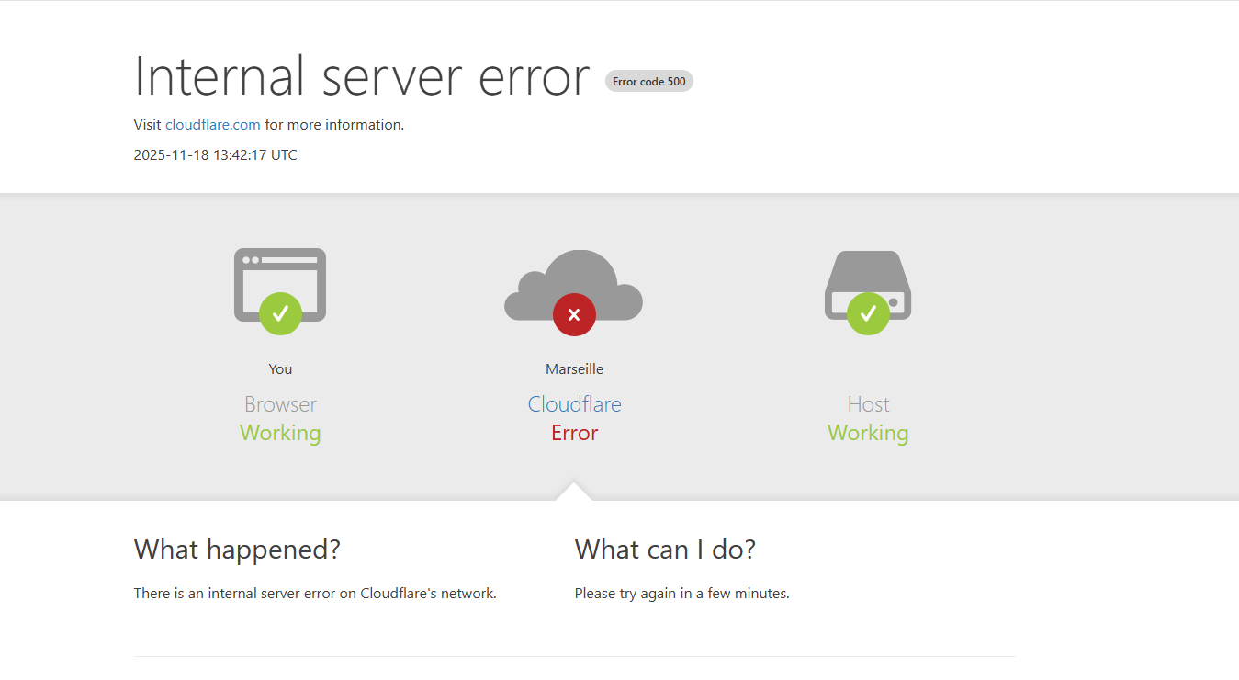The height and width of the screenshot is (680, 1239).
Task: Click the 'Error code 500' badge
Action: [x=648, y=81]
